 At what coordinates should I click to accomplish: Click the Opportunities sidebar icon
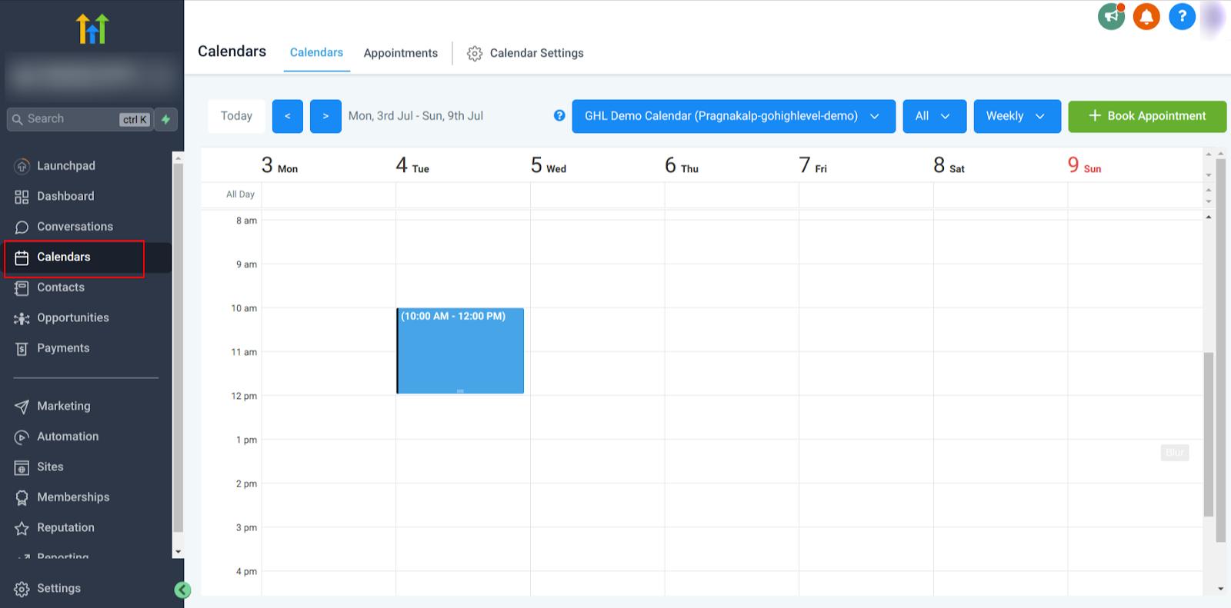(x=22, y=318)
